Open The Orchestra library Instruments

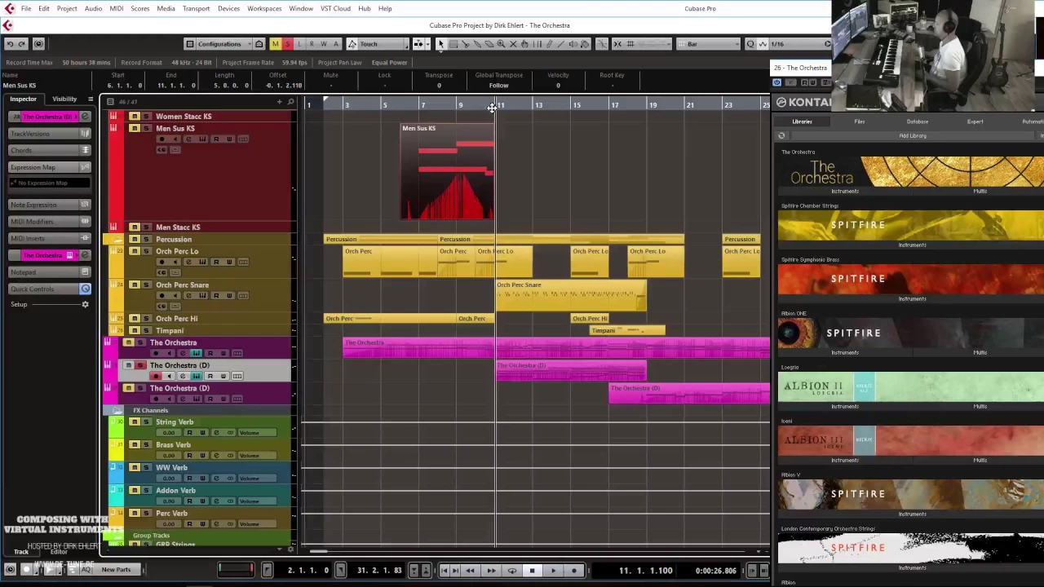coord(845,191)
